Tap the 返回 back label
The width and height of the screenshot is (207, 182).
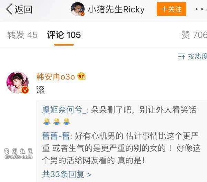23,9
